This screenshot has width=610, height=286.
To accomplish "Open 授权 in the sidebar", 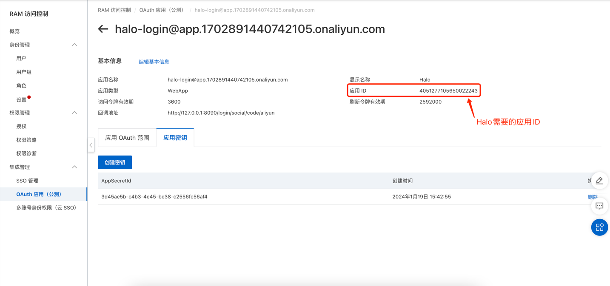I will click(x=21, y=126).
